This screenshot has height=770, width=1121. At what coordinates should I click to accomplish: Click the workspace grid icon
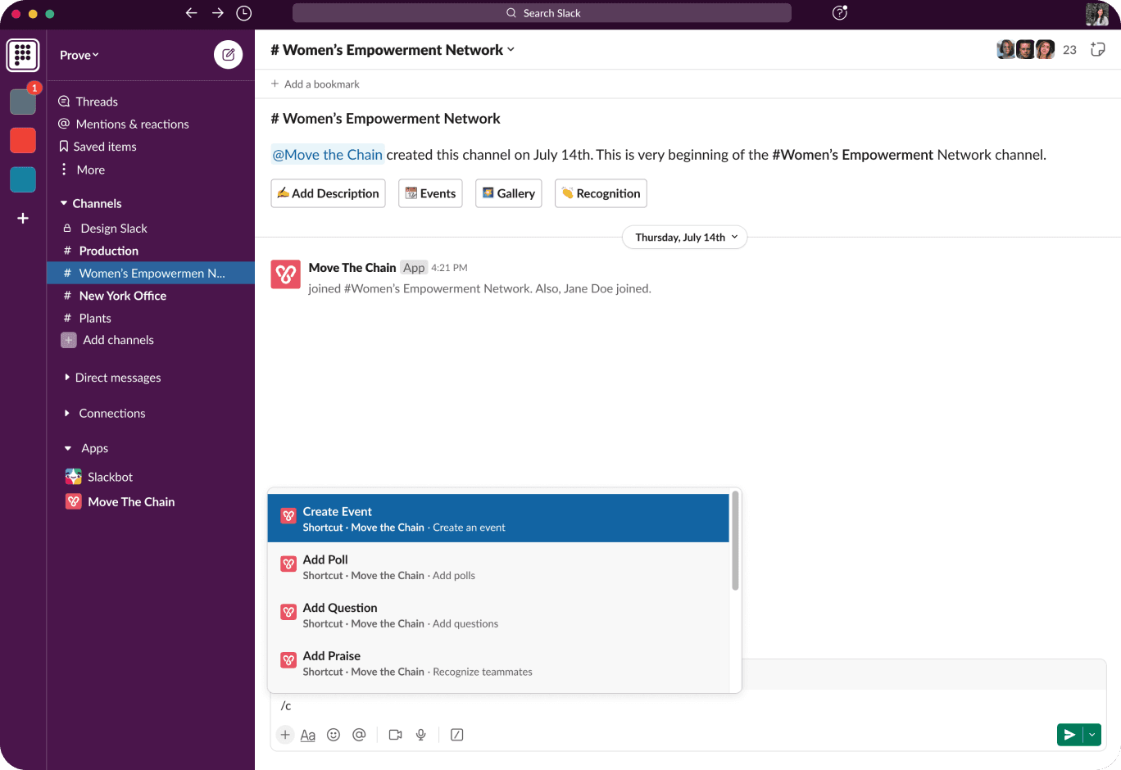23,55
